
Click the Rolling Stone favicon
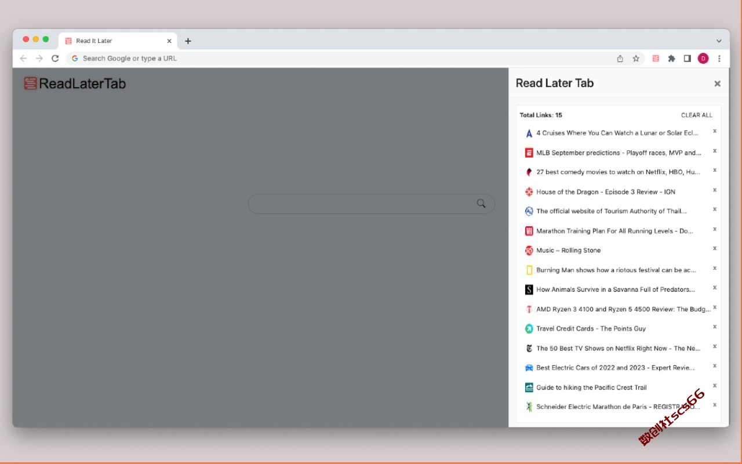pos(529,251)
